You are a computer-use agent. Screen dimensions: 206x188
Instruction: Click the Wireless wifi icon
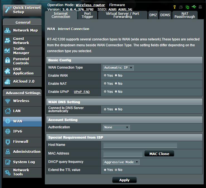8,101
